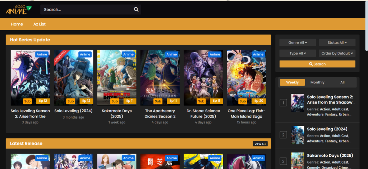368x169 pixels.
Task: Click the Sub badge on Sakamoto Days poster
Action: pos(115,101)
